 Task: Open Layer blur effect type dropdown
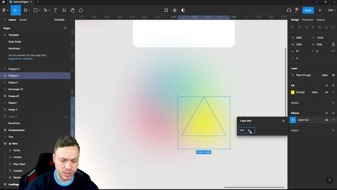click(x=304, y=120)
